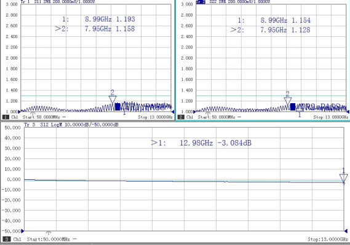Click the window 2 number badge

[x=181, y=117]
